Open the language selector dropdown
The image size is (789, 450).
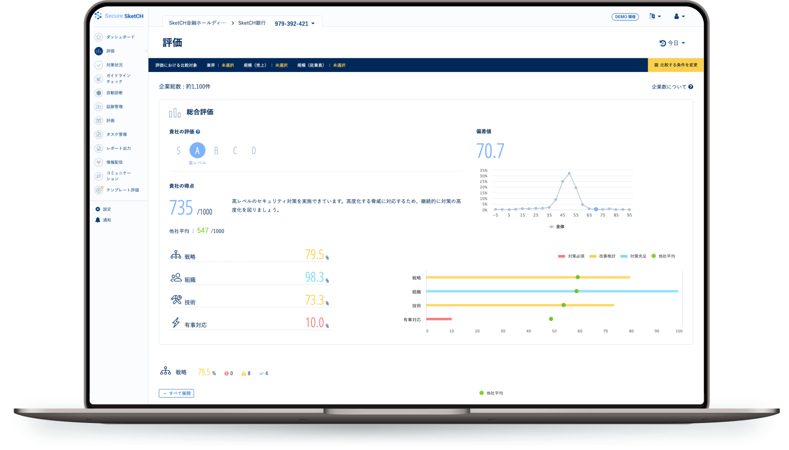click(x=655, y=16)
